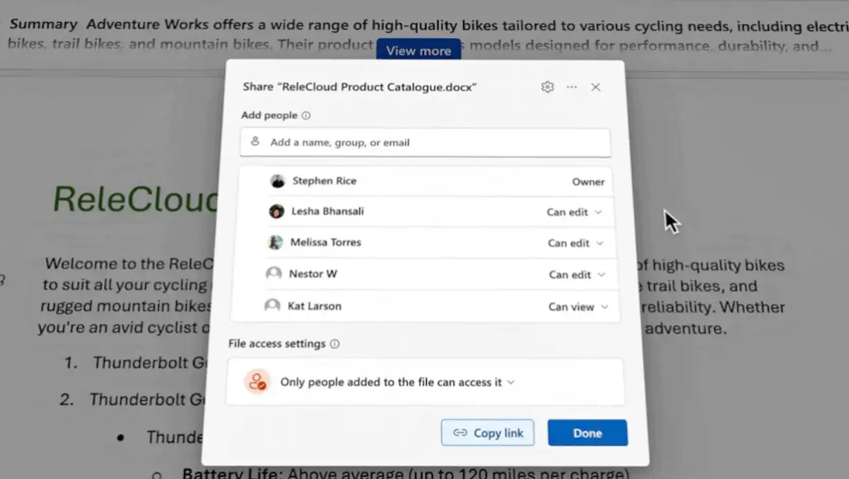Image resolution: width=849 pixels, height=479 pixels.
Task: Click the Copy link button
Action: tap(487, 432)
